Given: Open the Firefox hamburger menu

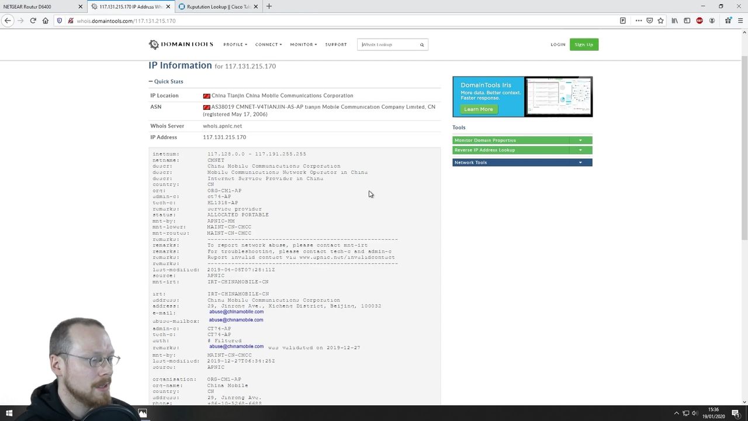Looking at the screenshot, I should (x=740, y=20).
